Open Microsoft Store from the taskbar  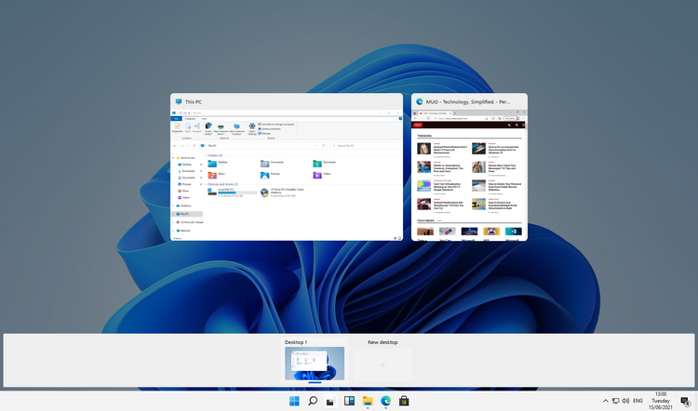click(x=404, y=401)
